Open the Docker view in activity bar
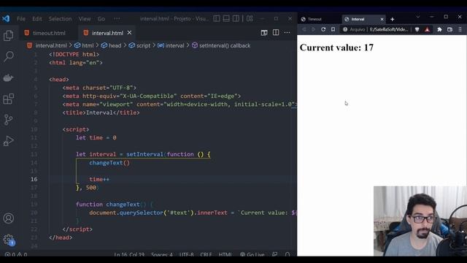Viewport: 467px width, 263px height. [8, 78]
